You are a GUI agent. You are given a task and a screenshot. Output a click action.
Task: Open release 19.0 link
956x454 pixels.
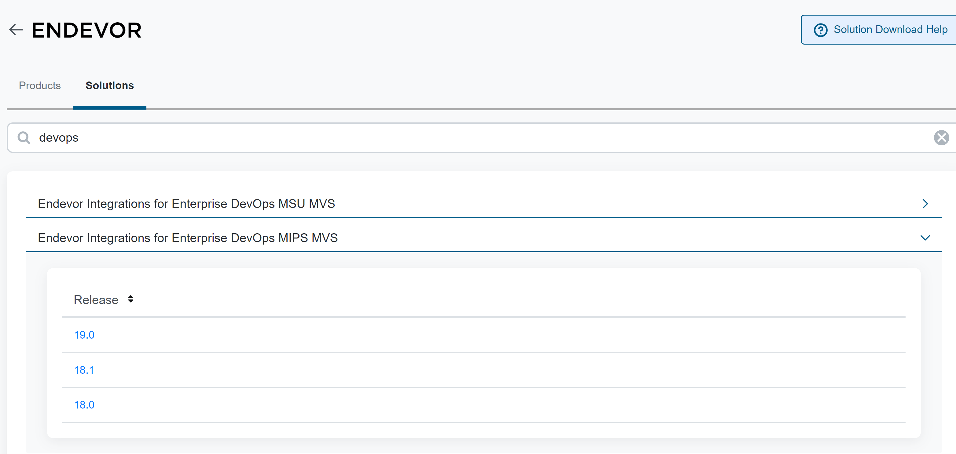(x=84, y=335)
